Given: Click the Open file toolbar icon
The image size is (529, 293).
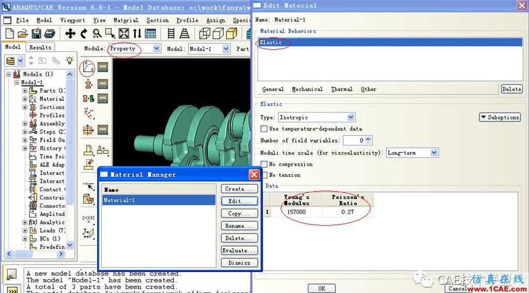Looking at the screenshot, I should (23, 34).
